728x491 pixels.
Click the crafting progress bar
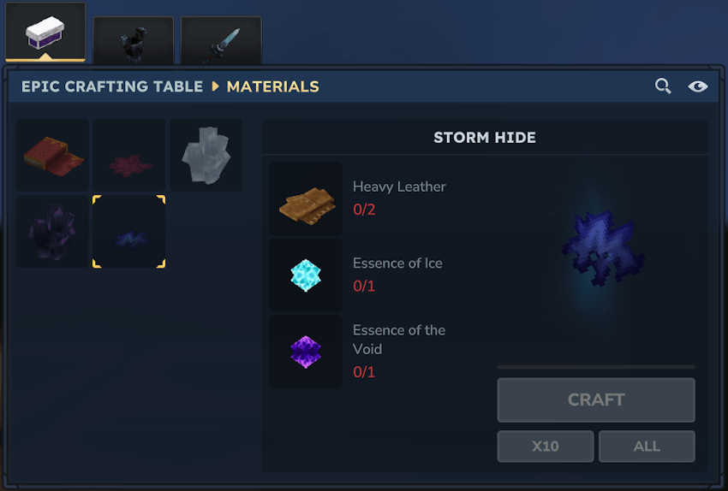(596, 367)
